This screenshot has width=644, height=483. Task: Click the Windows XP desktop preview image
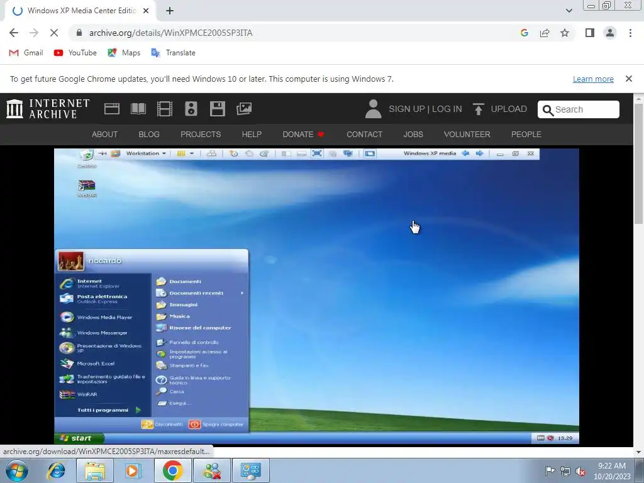coord(316,296)
